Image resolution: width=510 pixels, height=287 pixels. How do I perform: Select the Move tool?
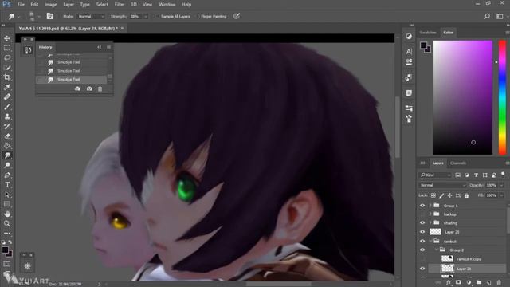[x=7, y=38]
